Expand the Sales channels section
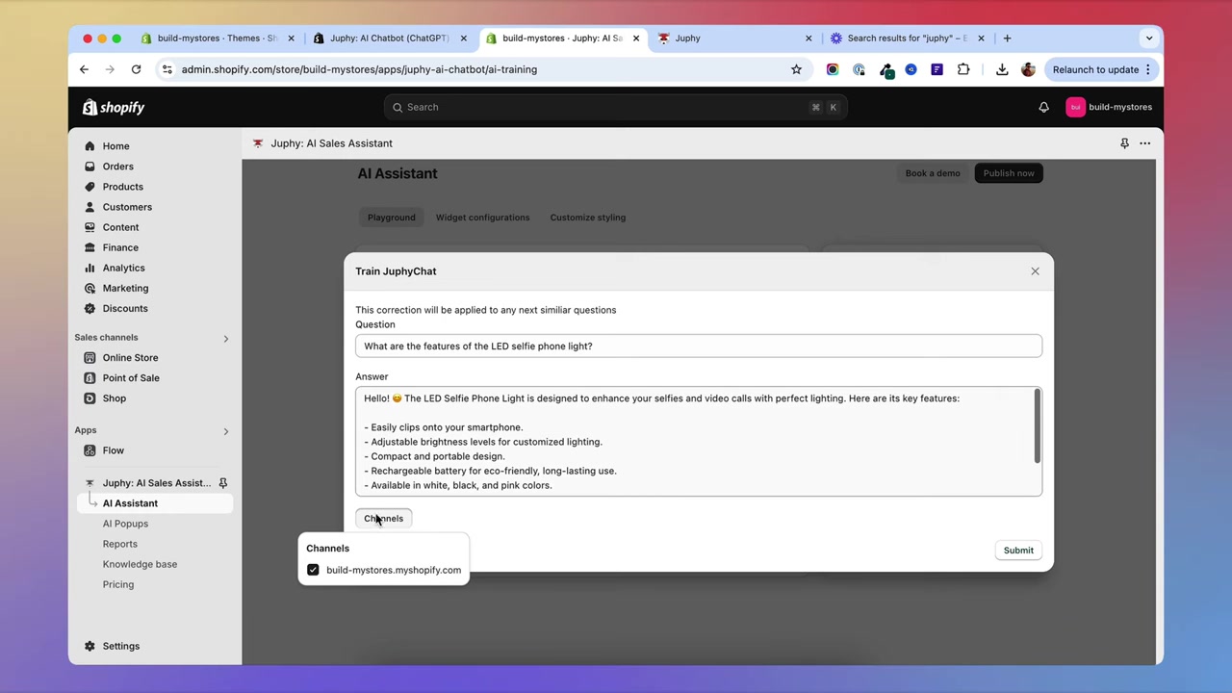This screenshot has width=1232, height=693. coord(226,338)
